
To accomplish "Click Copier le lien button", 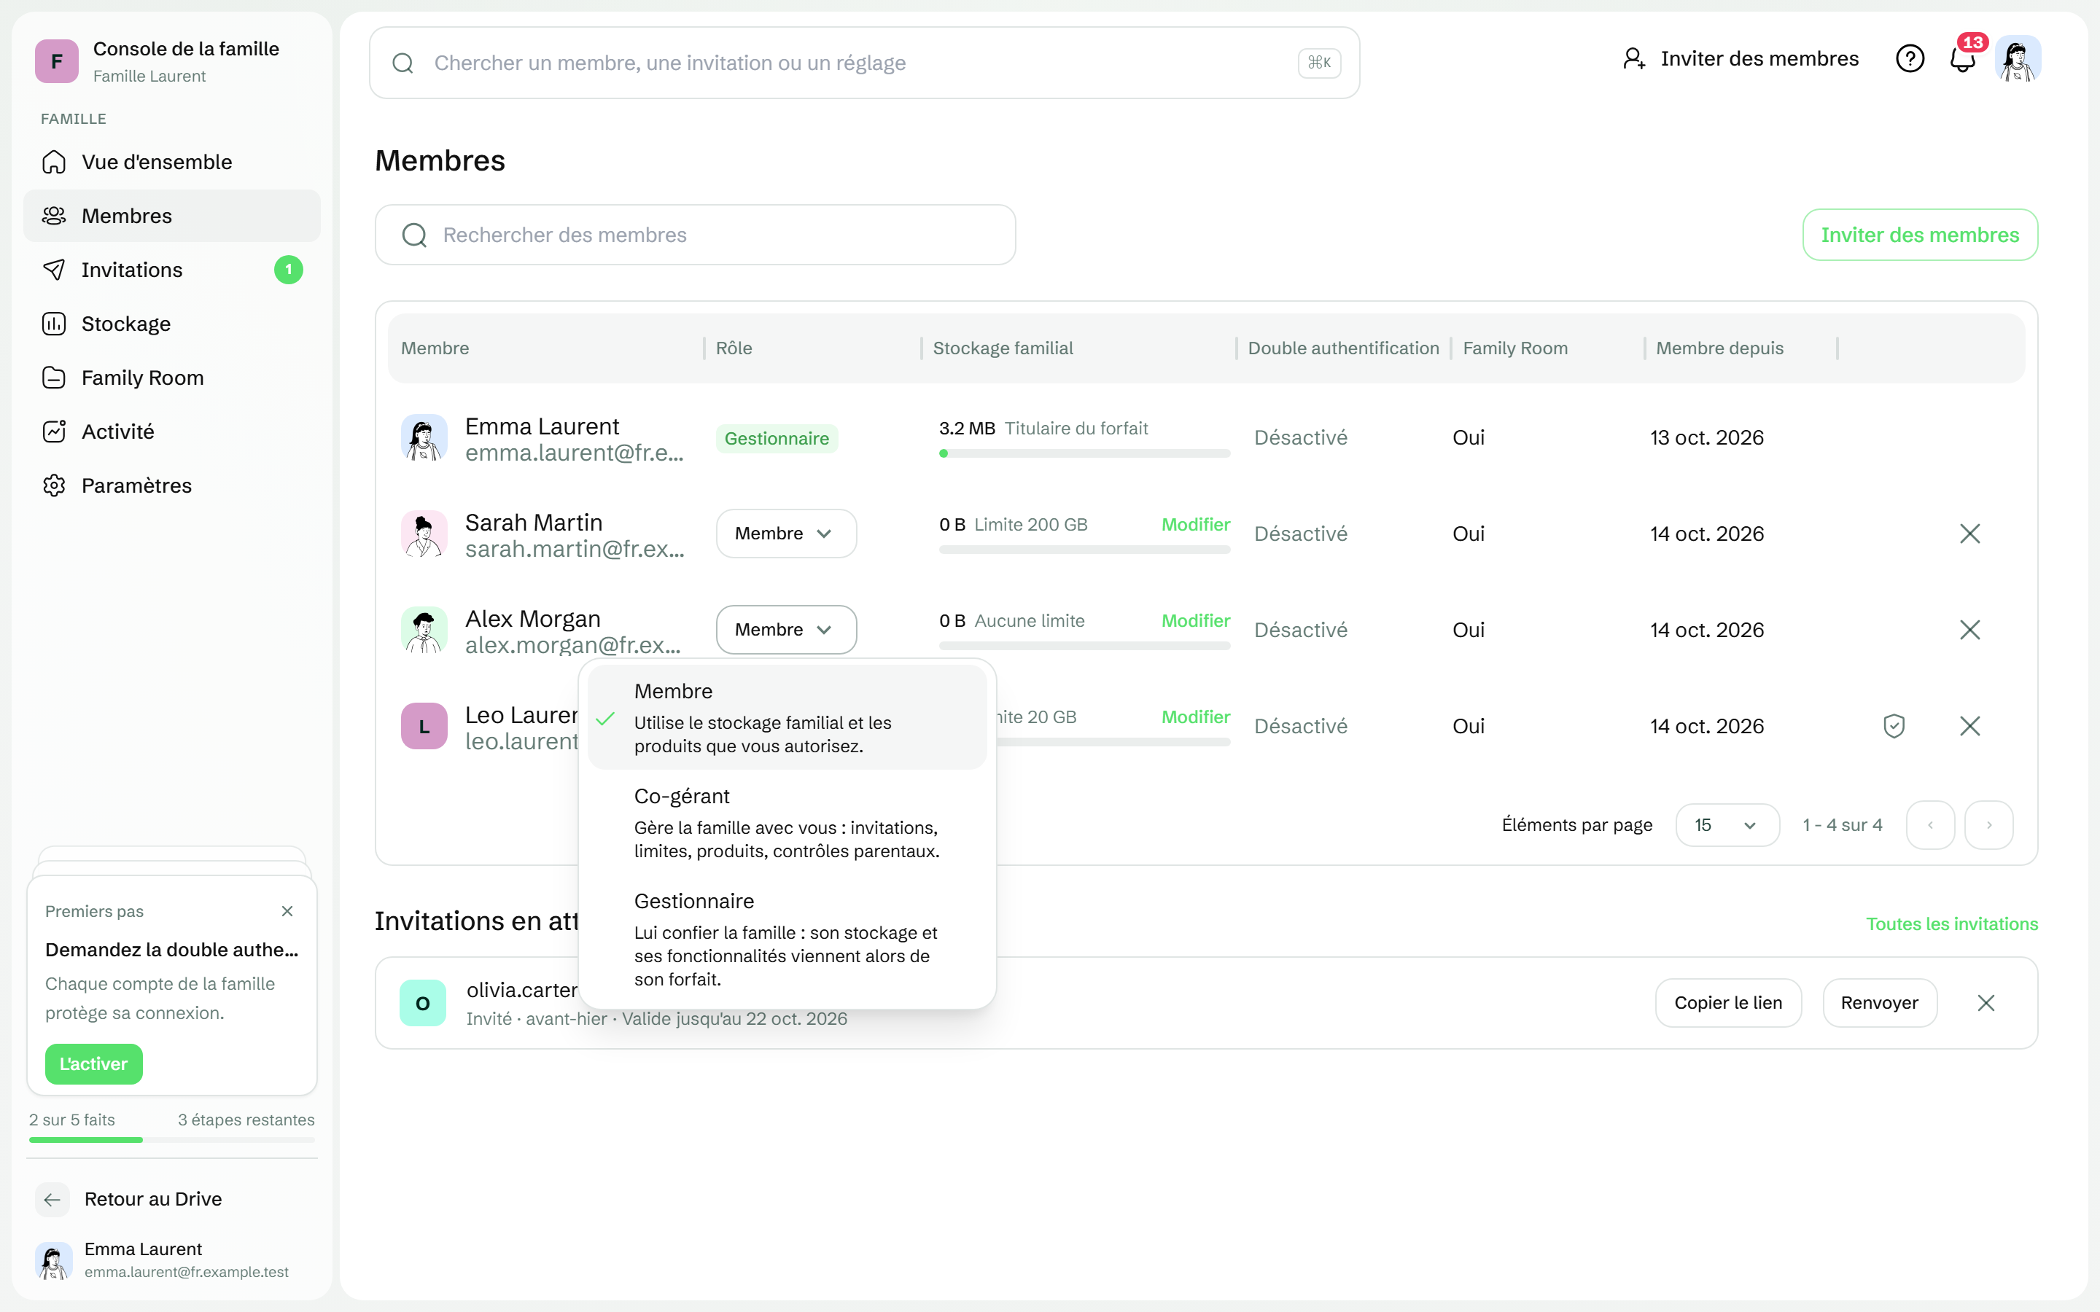I will 1727,1003.
